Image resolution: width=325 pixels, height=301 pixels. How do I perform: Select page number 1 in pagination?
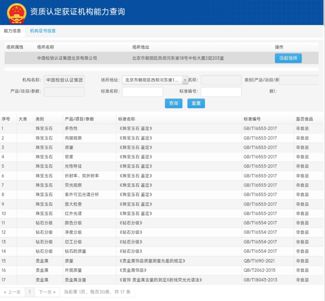click(30, 292)
